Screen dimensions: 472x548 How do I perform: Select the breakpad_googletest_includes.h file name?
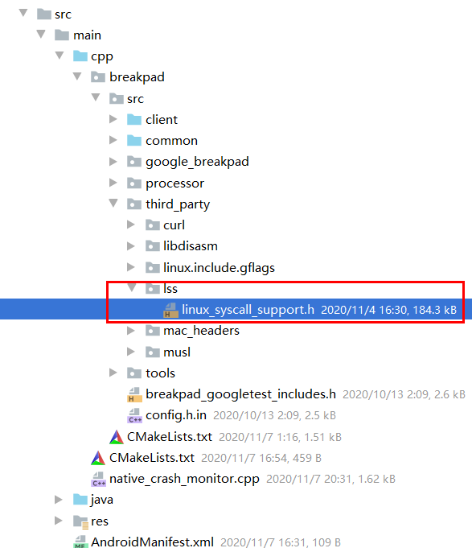[x=241, y=394]
